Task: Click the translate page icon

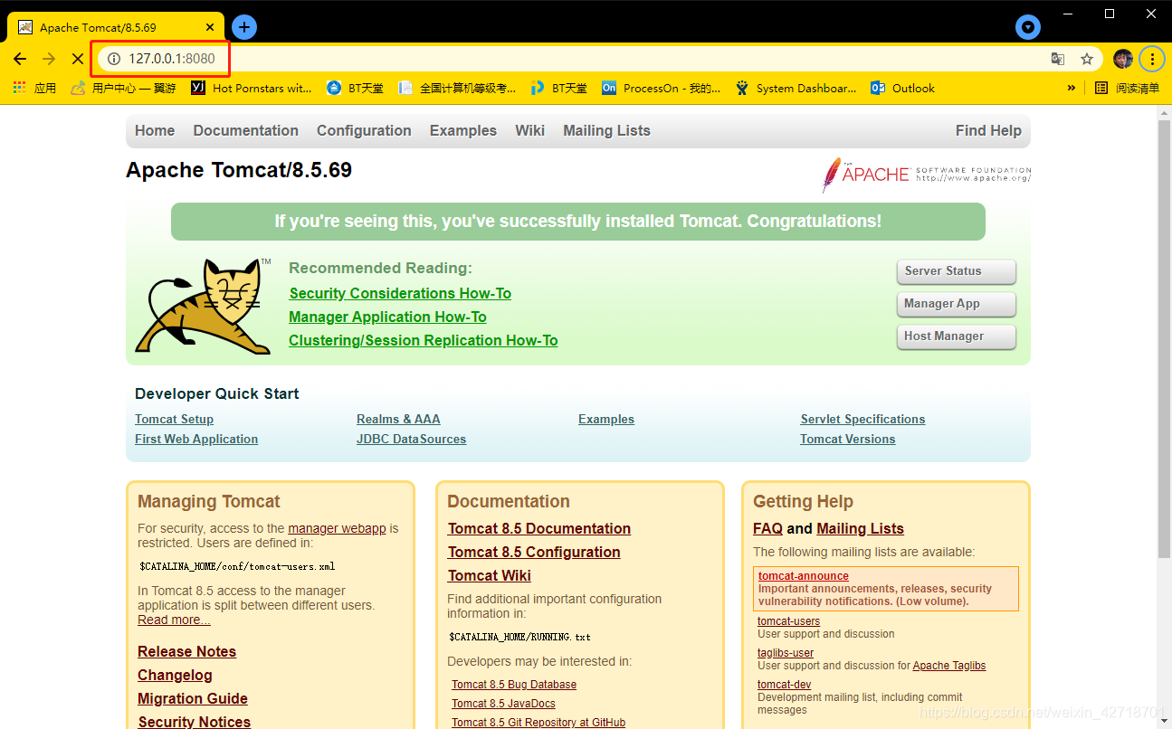Action: tap(1057, 59)
